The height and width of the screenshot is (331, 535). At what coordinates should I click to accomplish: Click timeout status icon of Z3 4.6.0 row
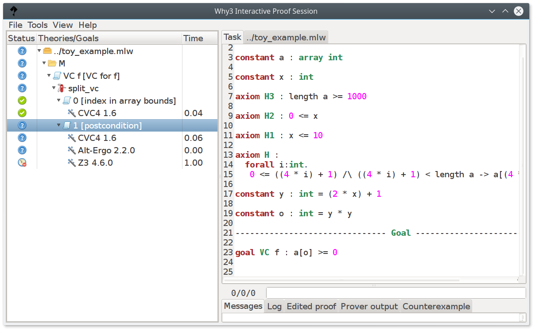(x=22, y=163)
